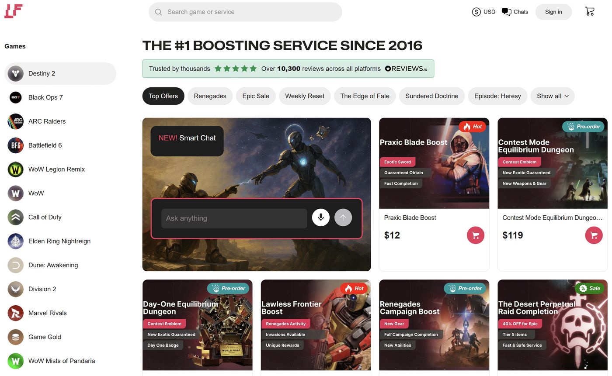Select the Sundered Doctrine filter

(x=431, y=96)
